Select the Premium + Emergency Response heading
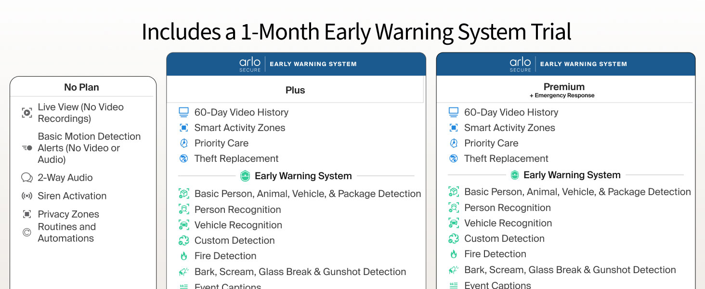The height and width of the screenshot is (289, 705). tap(564, 90)
